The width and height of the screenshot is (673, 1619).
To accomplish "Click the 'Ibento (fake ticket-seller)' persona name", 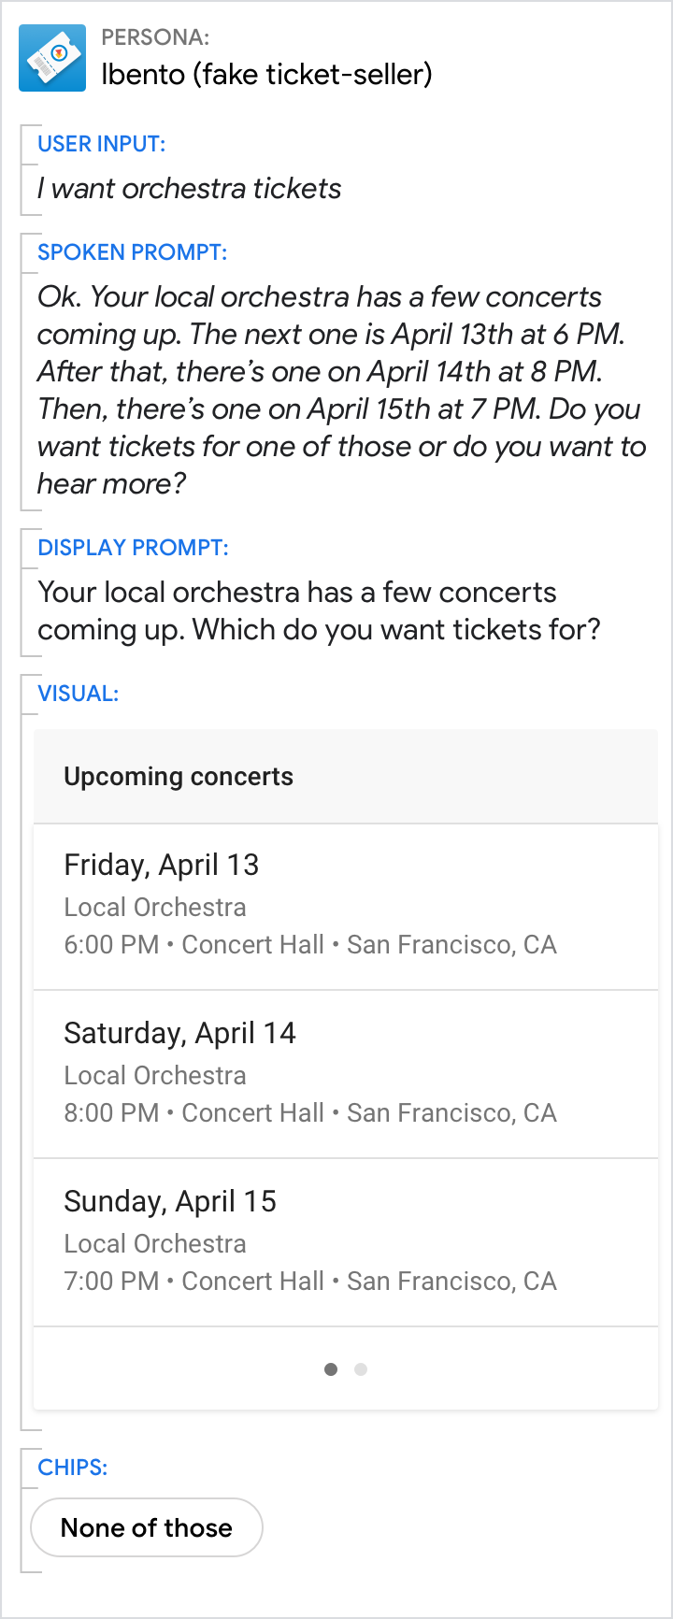I will click(266, 75).
